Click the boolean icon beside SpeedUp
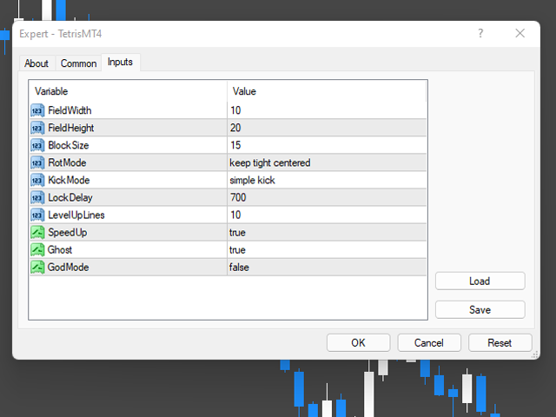 37,232
